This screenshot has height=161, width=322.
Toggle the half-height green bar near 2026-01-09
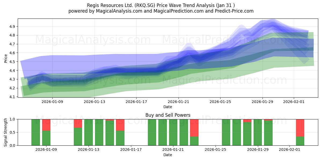[46, 138]
